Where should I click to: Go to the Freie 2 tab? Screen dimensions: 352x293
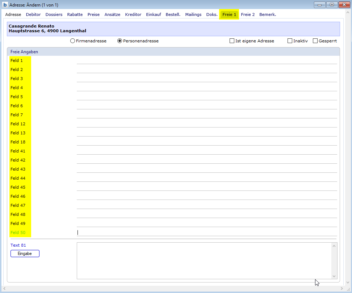tap(248, 14)
